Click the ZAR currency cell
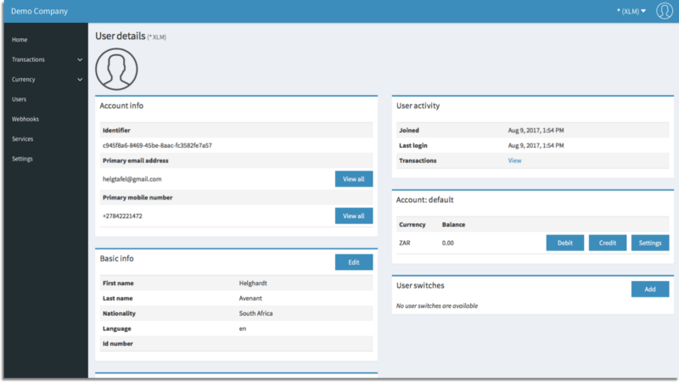The image size is (679, 382). tap(405, 243)
